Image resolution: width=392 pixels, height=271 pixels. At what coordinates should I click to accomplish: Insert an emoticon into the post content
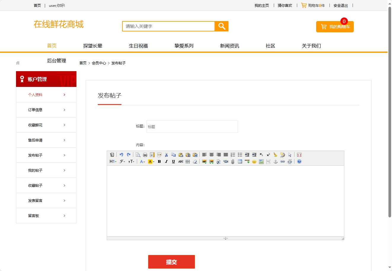254,162
